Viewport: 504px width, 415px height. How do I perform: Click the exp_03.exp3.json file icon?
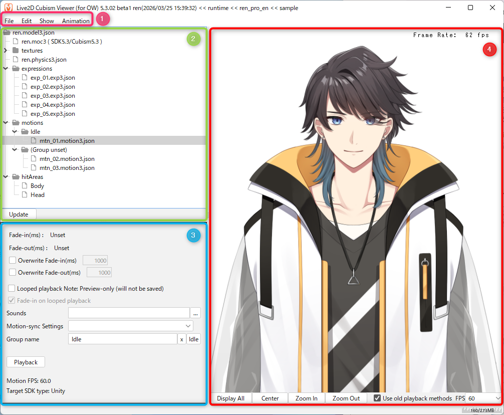coord(24,96)
